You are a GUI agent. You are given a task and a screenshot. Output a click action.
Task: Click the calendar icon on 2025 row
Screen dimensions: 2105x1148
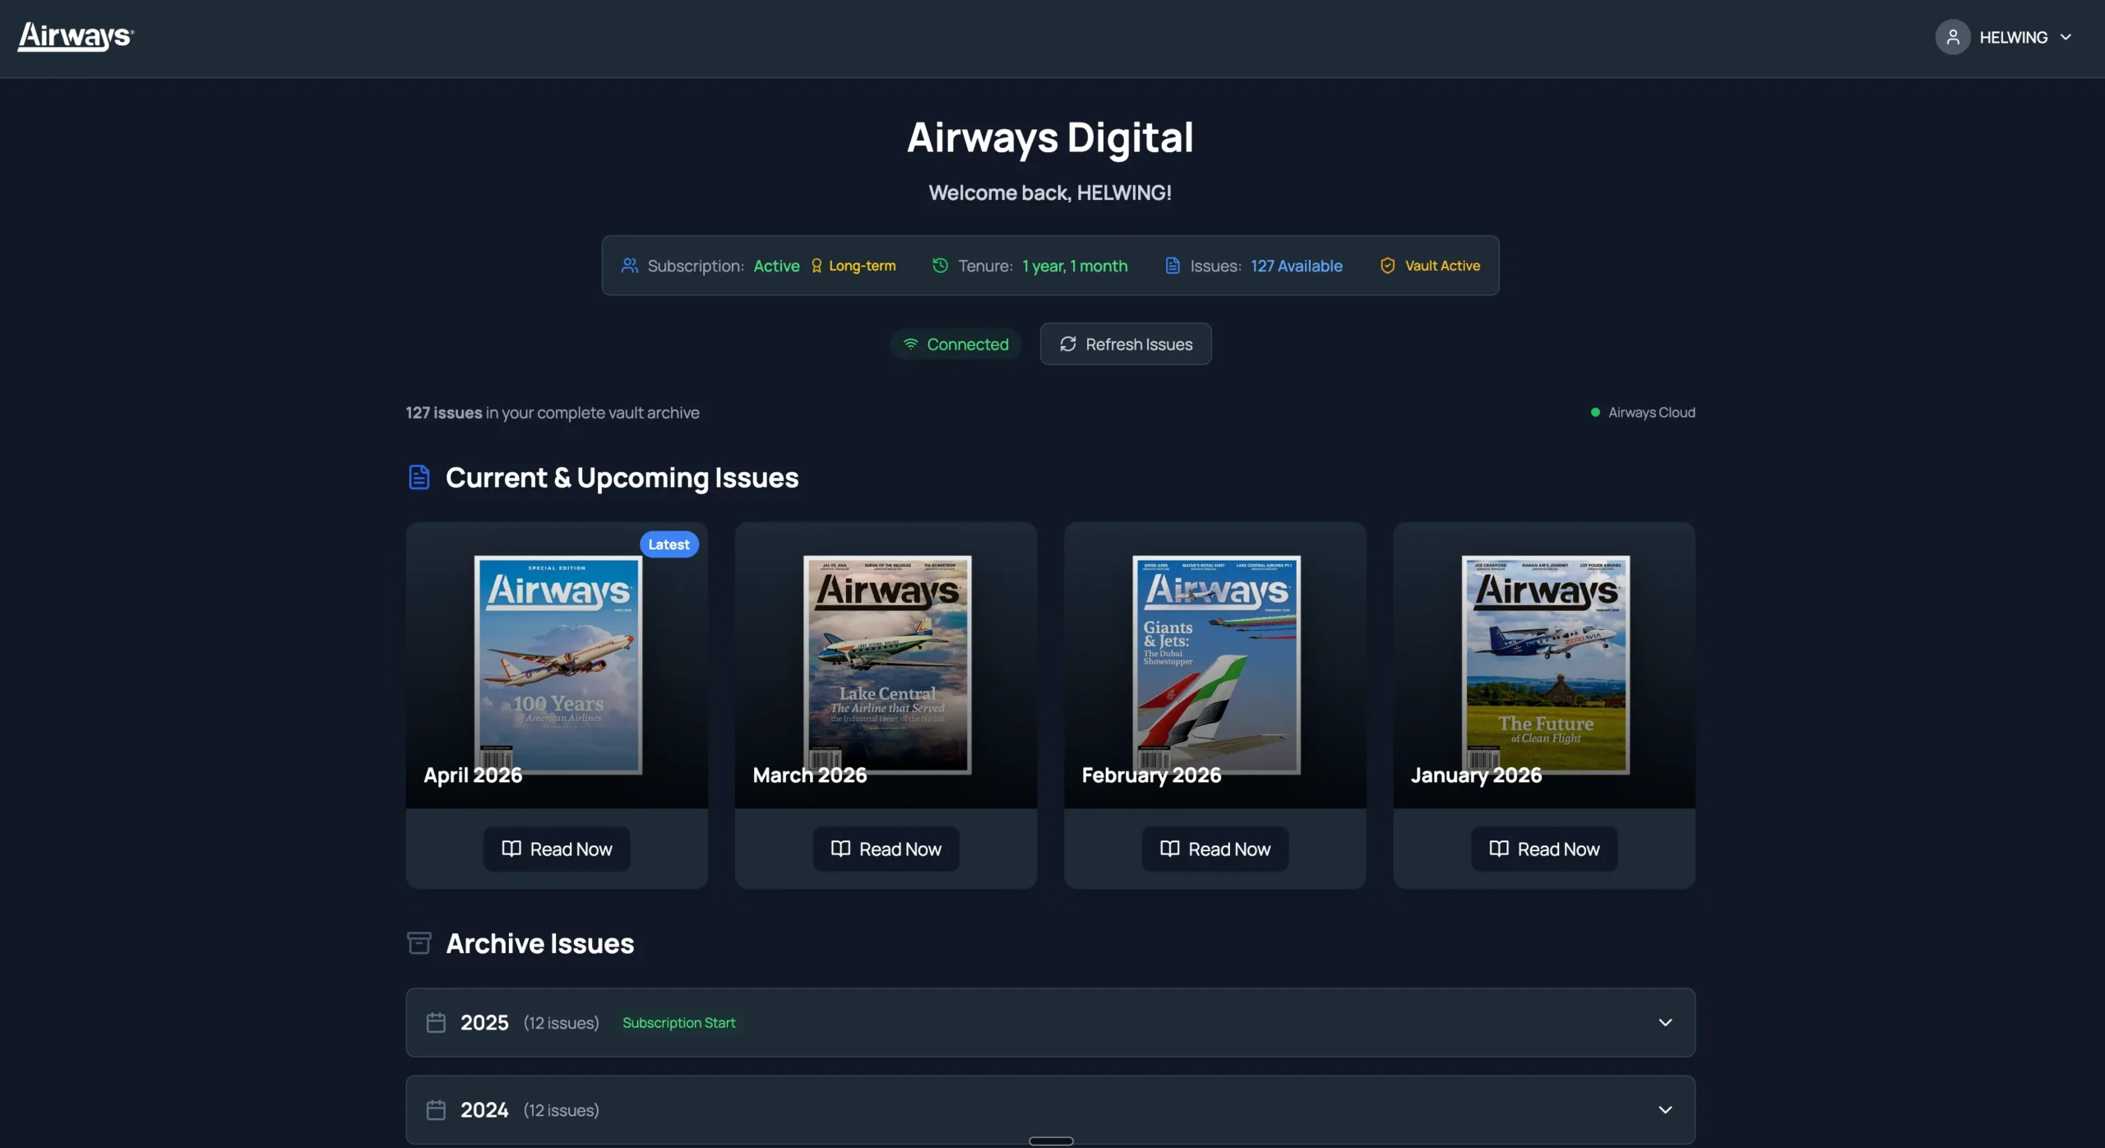click(x=436, y=1022)
